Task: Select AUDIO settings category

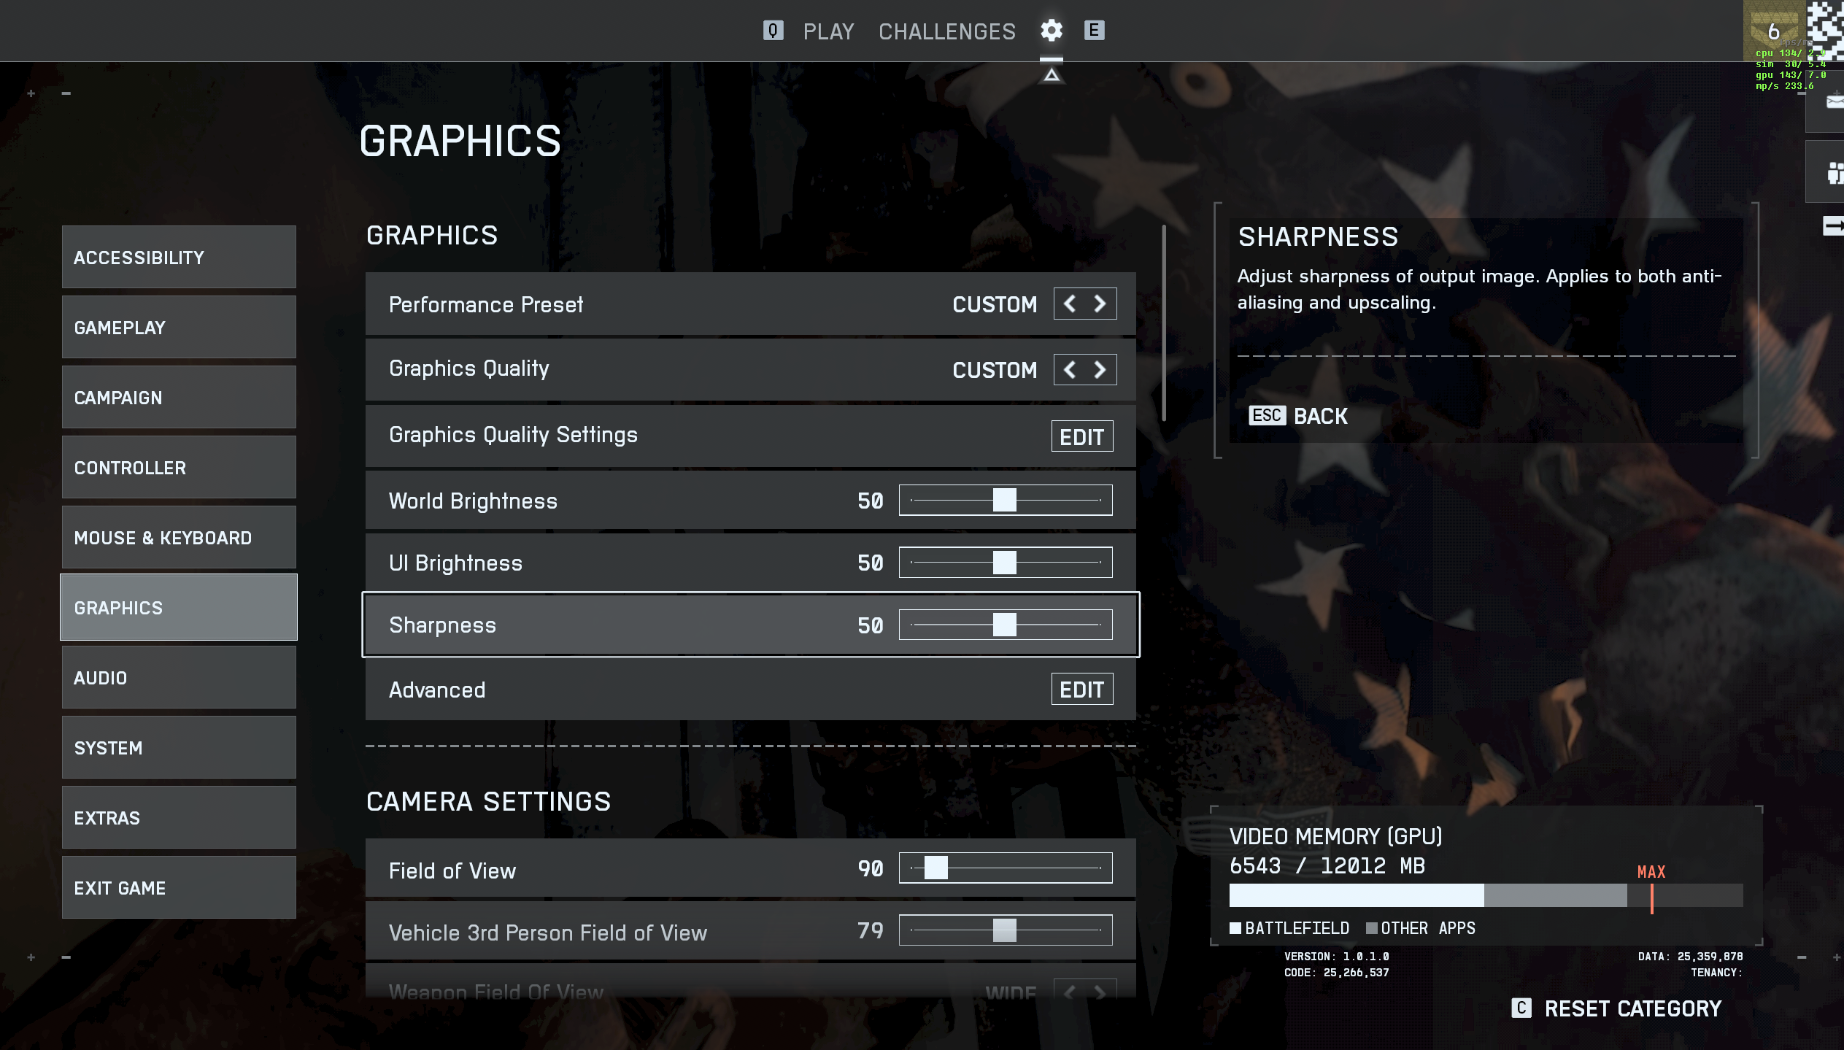Action: click(179, 677)
